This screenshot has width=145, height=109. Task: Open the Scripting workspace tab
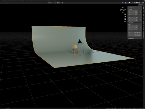click(x=54, y=1)
